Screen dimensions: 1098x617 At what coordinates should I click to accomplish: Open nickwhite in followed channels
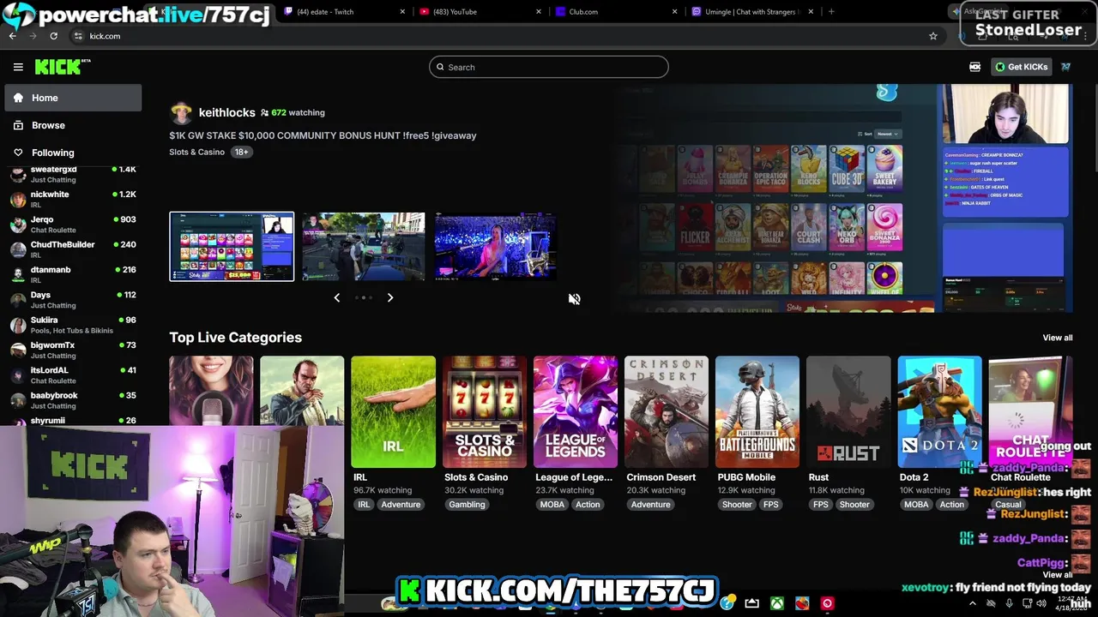73,199
